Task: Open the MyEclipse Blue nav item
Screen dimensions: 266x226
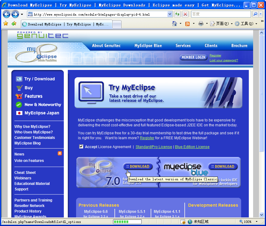Action: [x=148, y=45]
